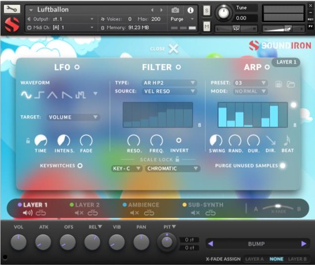Viewport: 315px width, 265px height.
Task: Assign X-Fade to LAYER B
Action: click(298, 259)
